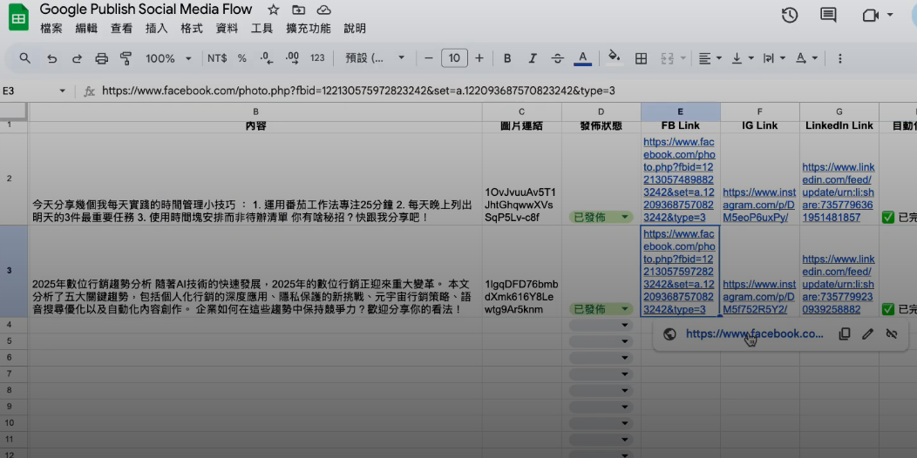
Task: Increase decimal places
Action: click(292, 57)
